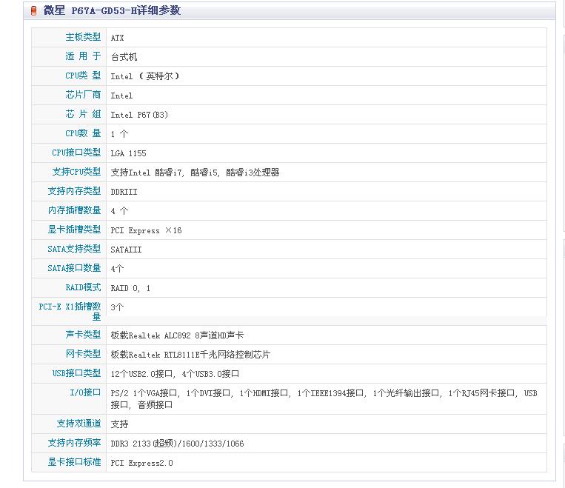Click the USB接口类型 label
The width and height of the screenshot is (565, 488).
[76, 373]
